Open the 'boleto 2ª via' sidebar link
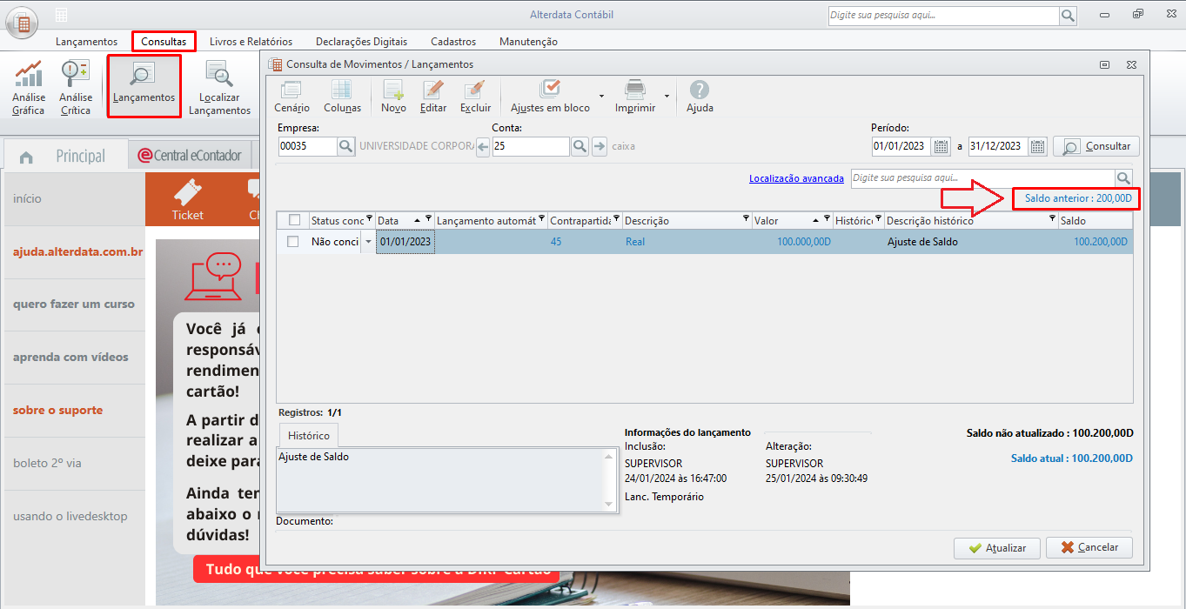The width and height of the screenshot is (1186, 609). 47,463
